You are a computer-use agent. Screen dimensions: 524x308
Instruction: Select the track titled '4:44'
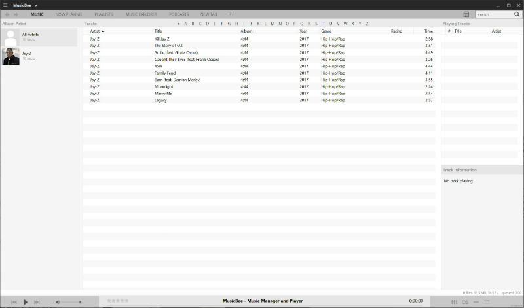[x=159, y=66]
